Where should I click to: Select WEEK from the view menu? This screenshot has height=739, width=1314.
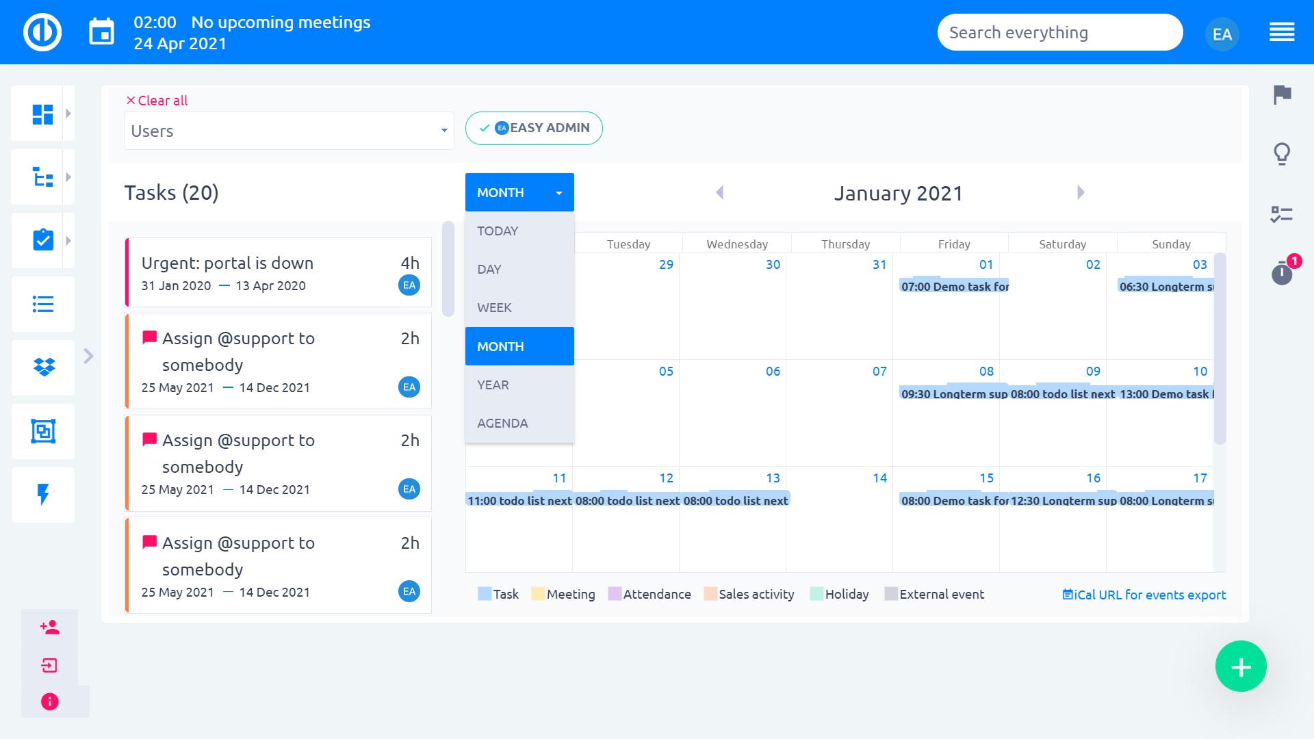(494, 308)
